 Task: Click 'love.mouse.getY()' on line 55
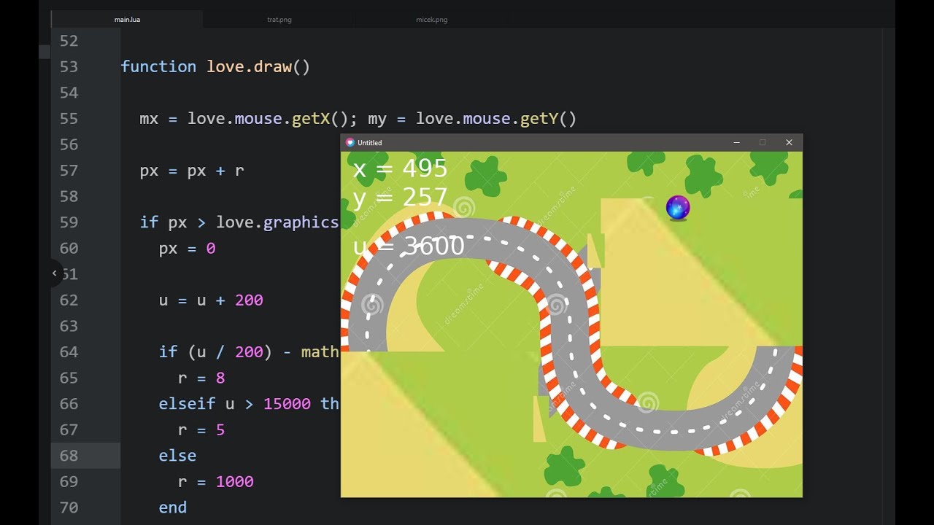496,118
